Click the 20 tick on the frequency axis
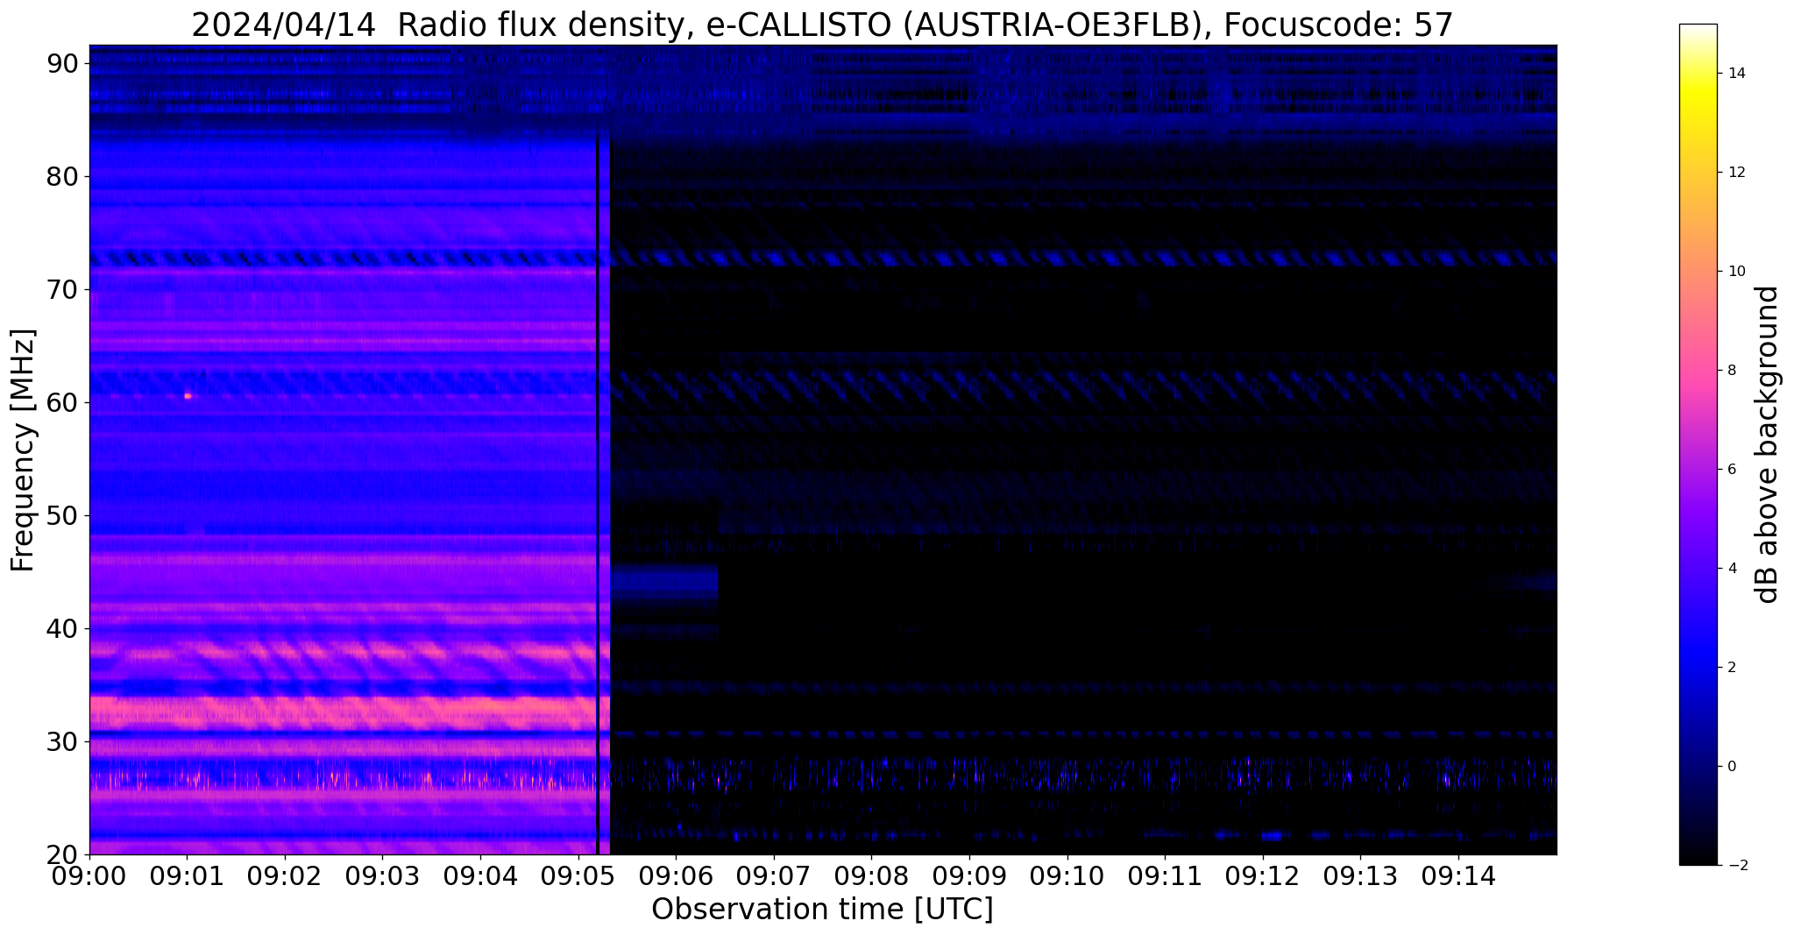 click(62, 855)
